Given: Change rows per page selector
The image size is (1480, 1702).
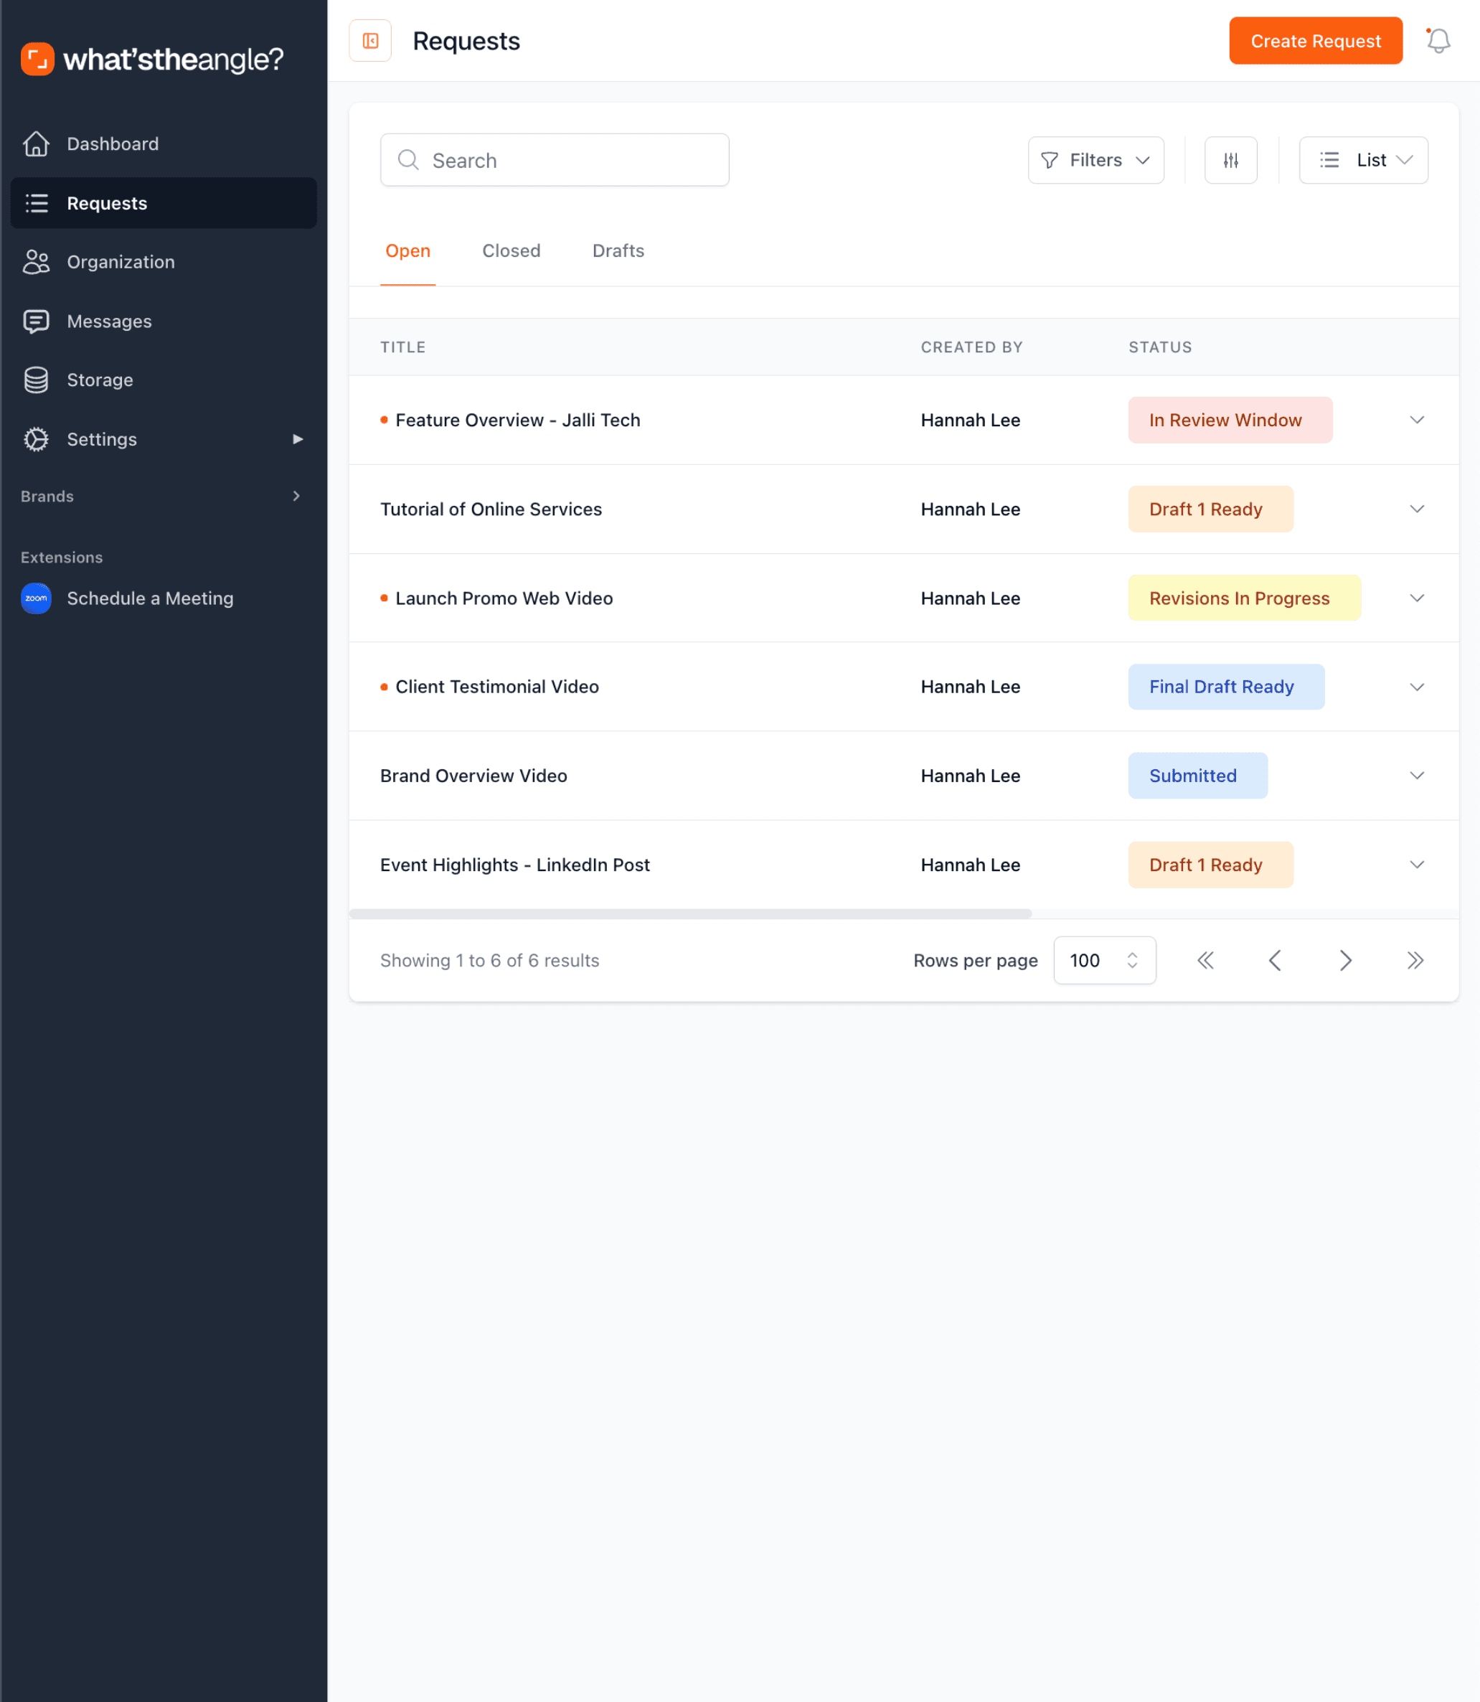Looking at the screenshot, I should tap(1104, 960).
